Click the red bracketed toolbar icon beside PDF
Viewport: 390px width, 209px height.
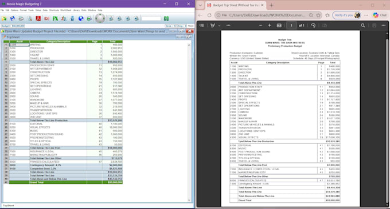(46, 19)
